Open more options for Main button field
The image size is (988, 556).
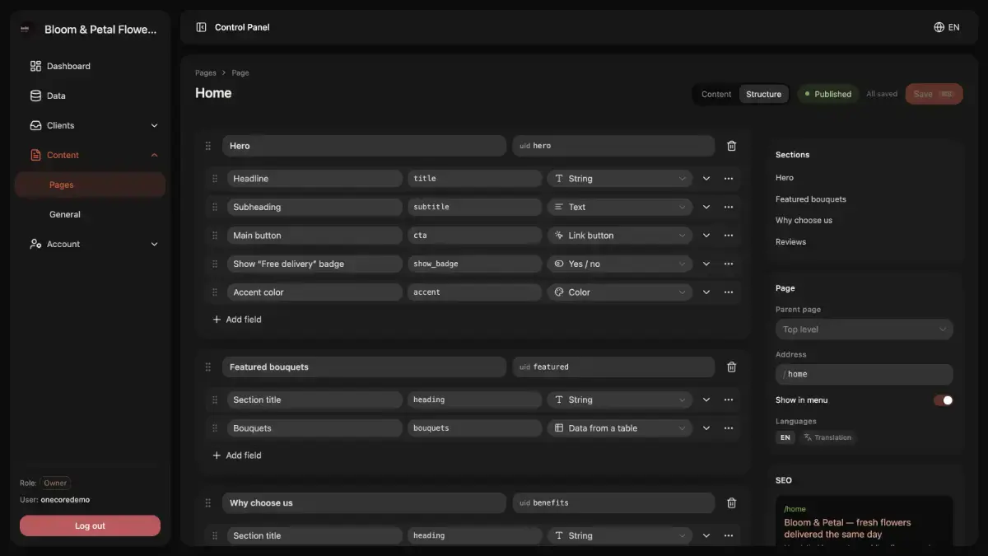(x=729, y=236)
